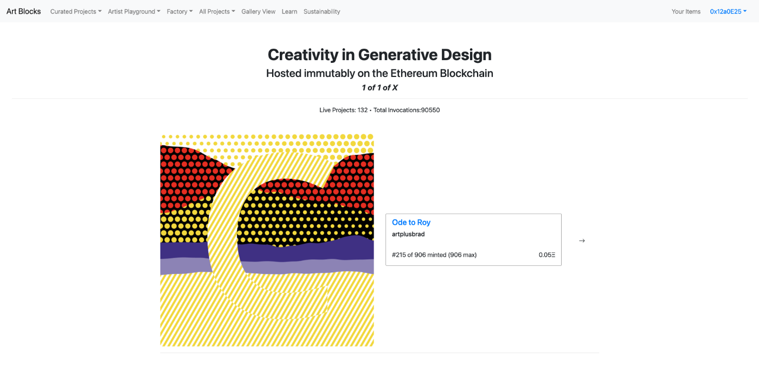Click the artist name artplusbrad

coord(408,234)
